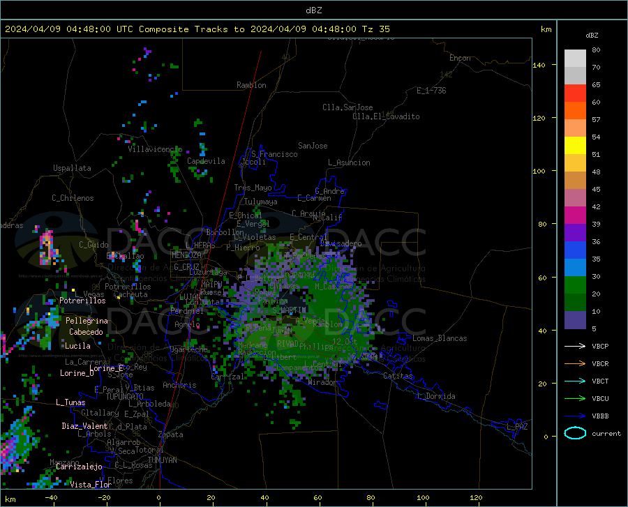This screenshot has width=628, height=507.
Task: Click the 'Pellegrina' station label
Action: pos(87,321)
